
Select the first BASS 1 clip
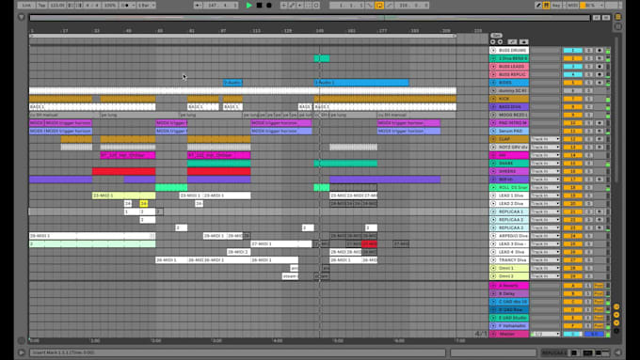[92, 107]
